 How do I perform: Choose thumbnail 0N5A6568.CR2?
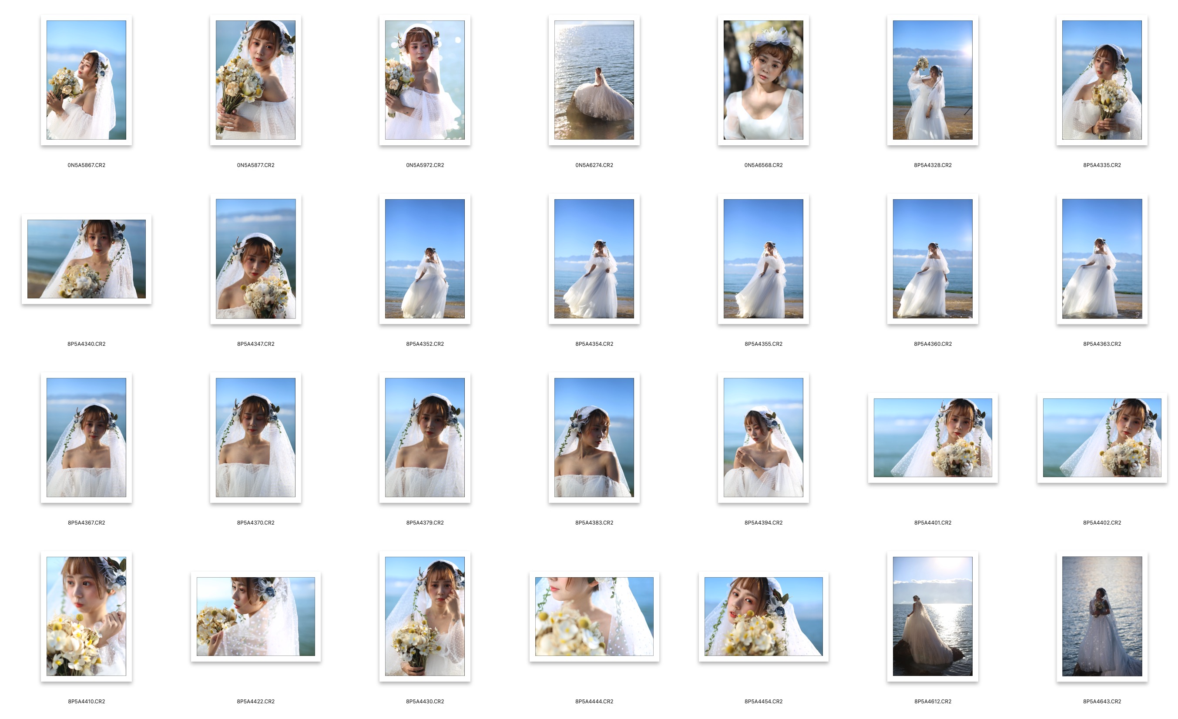click(763, 80)
